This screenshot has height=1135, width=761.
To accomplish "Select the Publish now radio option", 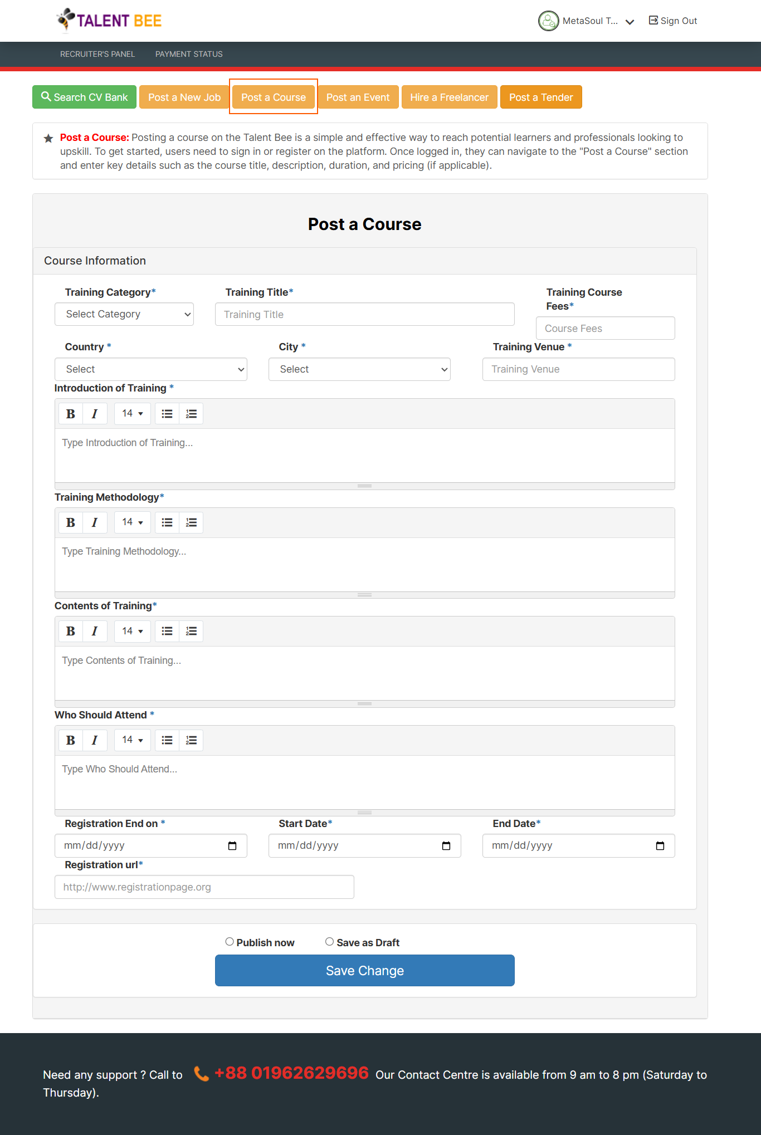I will [x=230, y=942].
